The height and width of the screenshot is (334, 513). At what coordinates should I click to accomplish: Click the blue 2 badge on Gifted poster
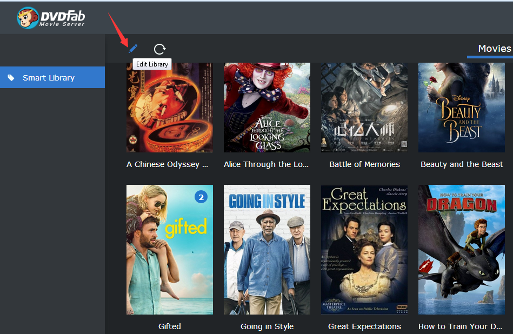coord(201,197)
